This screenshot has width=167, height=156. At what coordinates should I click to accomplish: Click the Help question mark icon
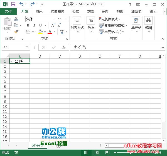(130, 4)
